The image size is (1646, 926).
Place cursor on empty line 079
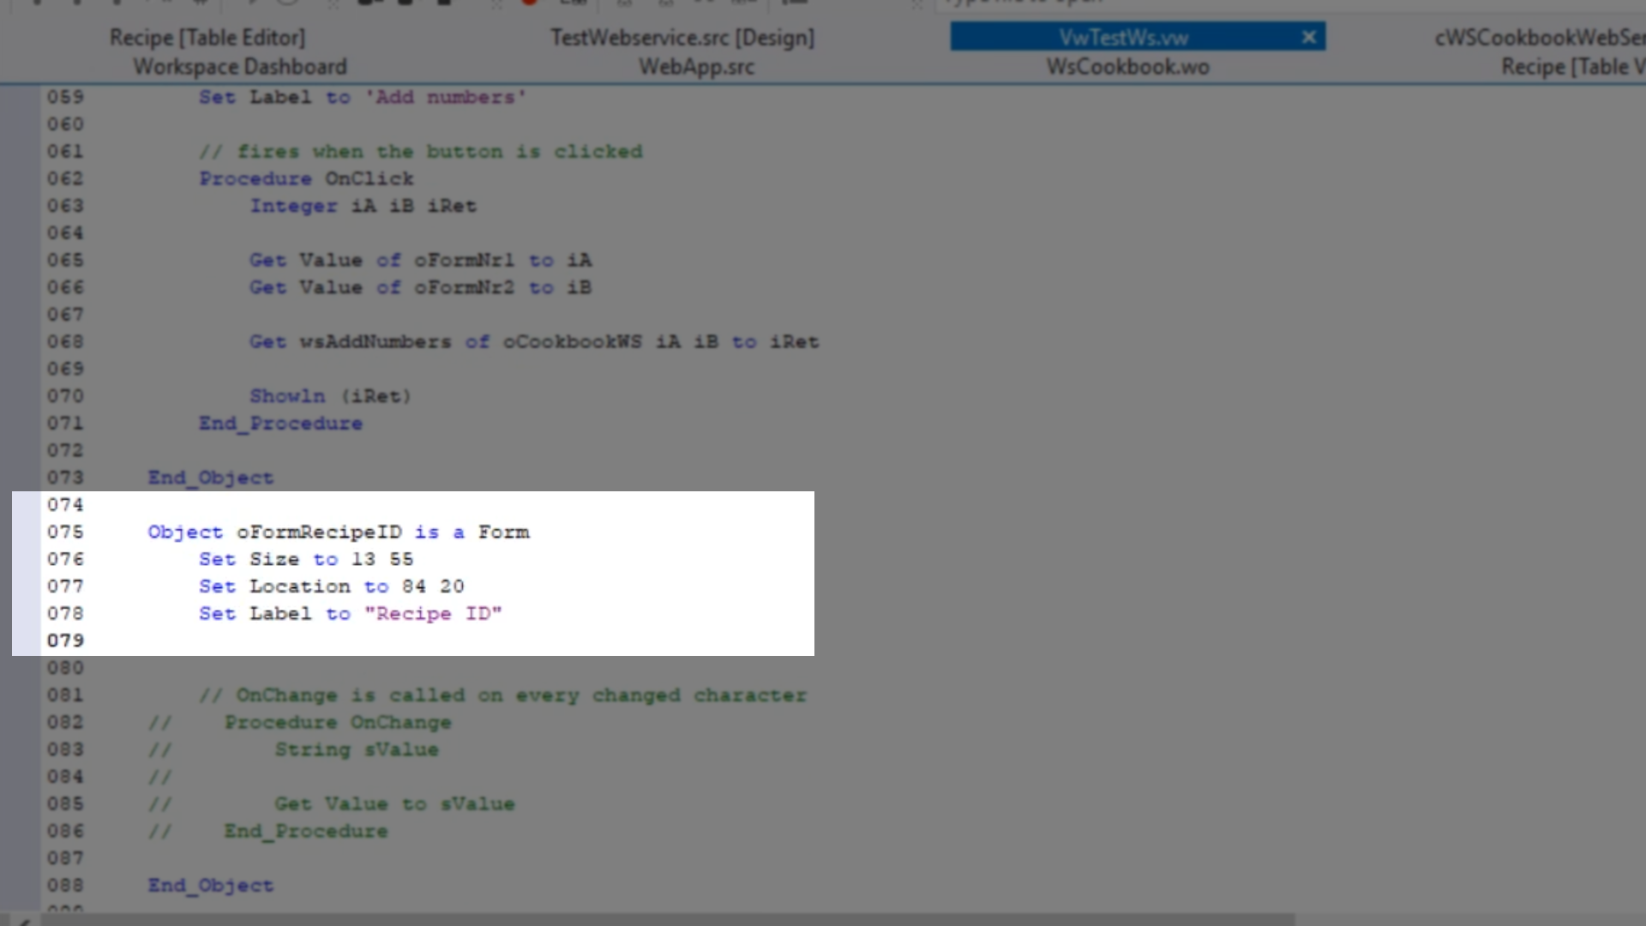343,640
